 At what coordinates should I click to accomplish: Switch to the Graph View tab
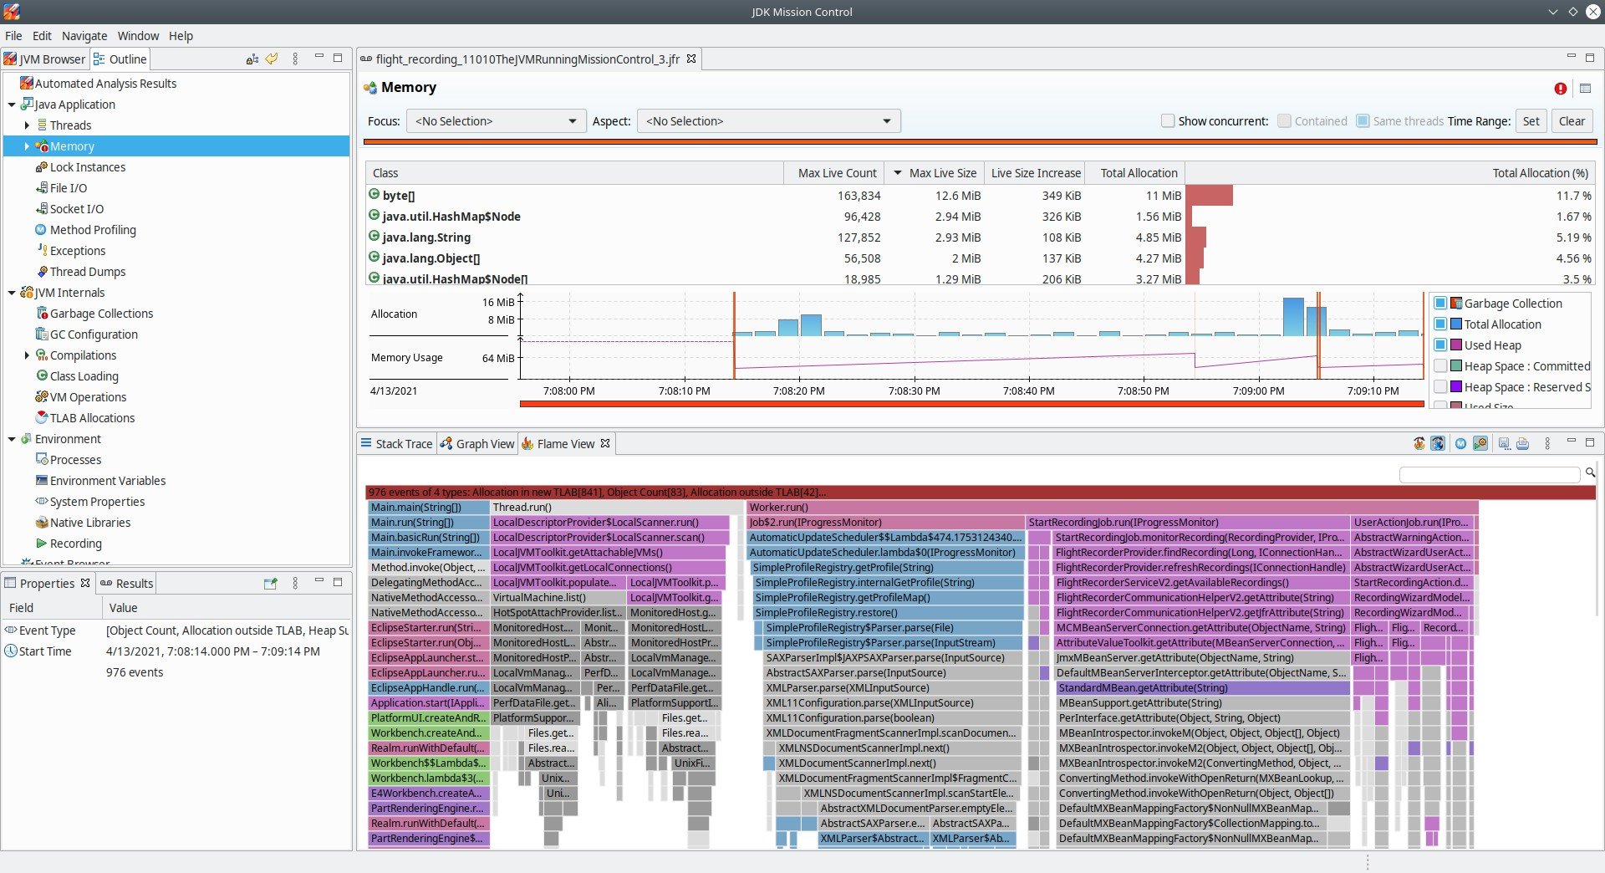477,443
